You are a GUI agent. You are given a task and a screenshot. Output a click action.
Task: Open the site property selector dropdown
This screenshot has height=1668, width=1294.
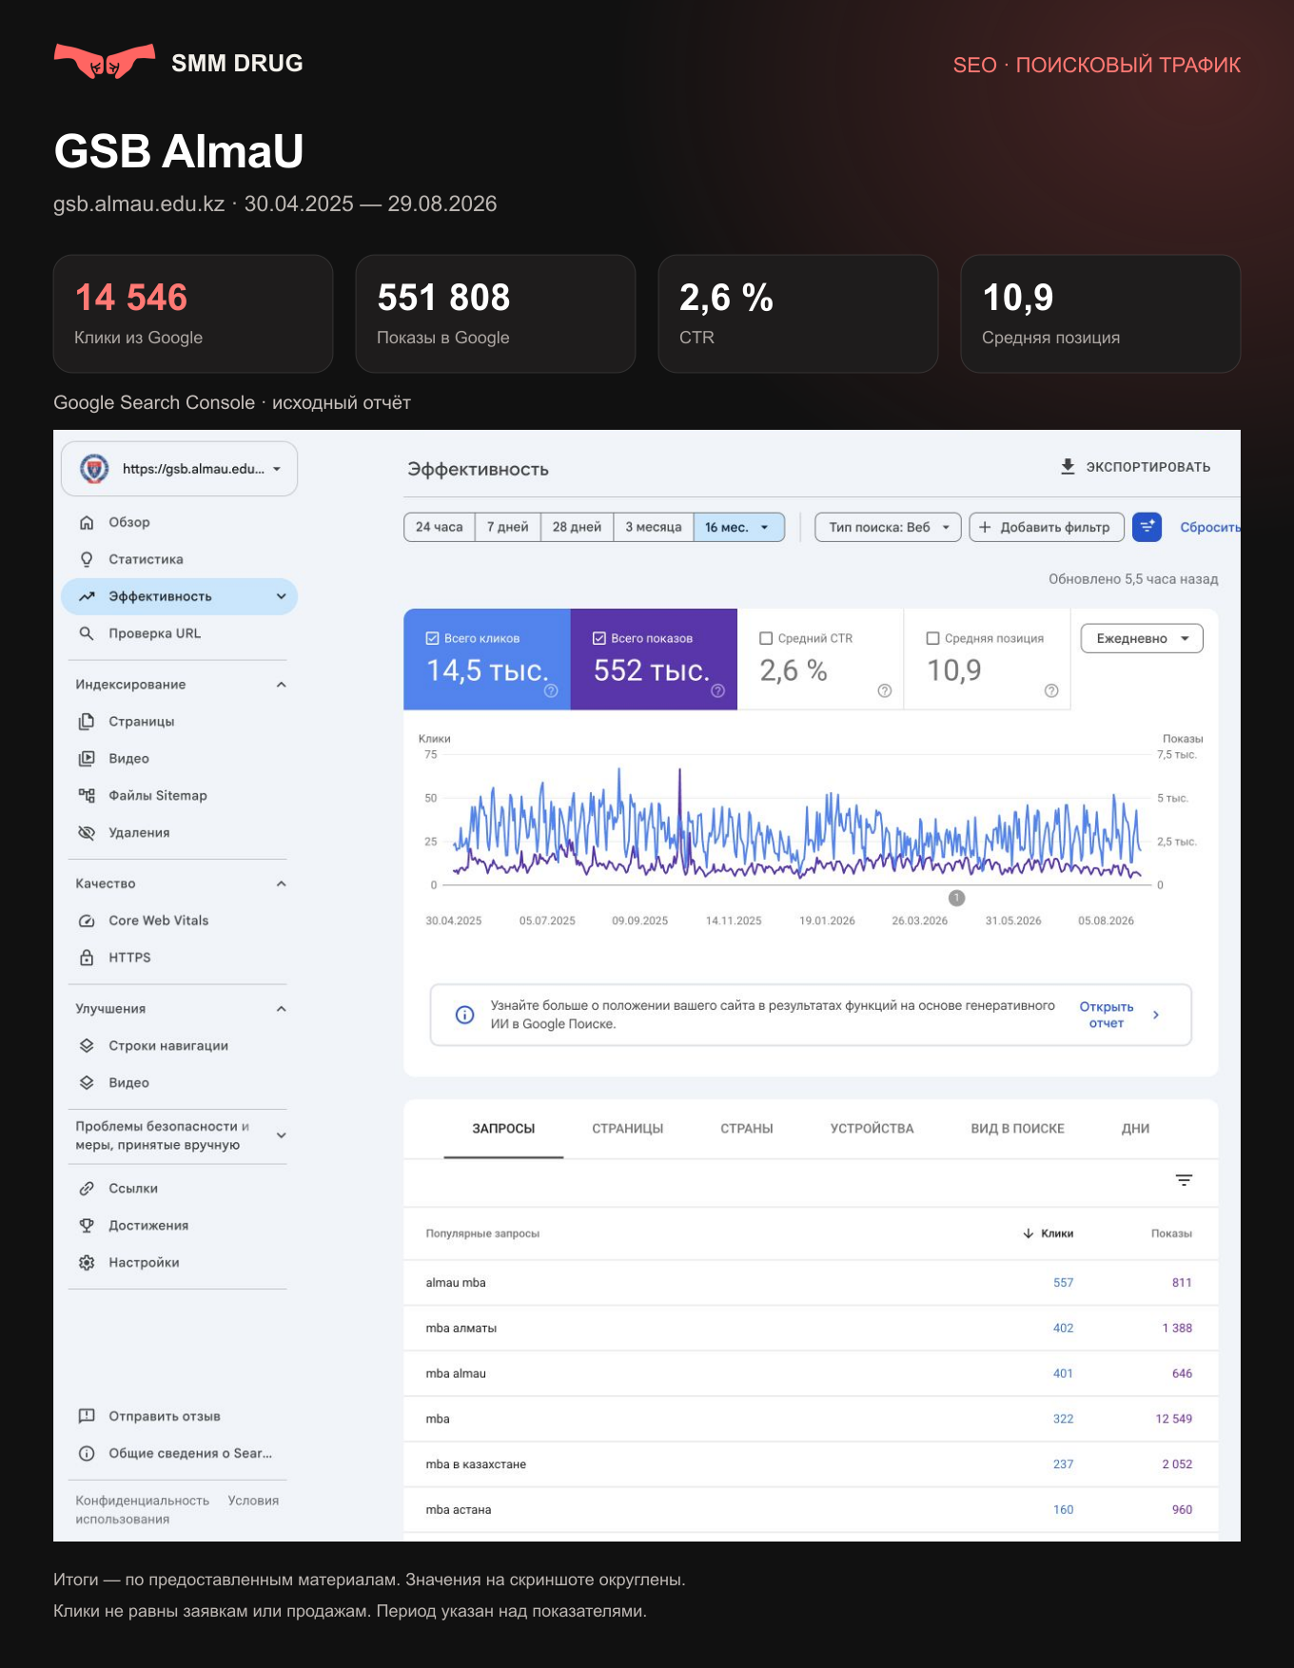180,469
